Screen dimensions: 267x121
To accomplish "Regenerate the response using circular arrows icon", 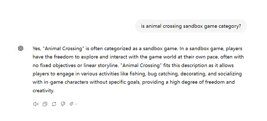I will (x=54, y=104).
